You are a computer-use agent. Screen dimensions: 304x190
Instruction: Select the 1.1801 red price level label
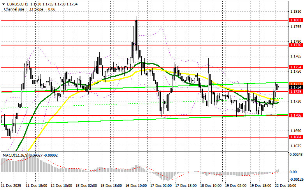click(296, 20)
